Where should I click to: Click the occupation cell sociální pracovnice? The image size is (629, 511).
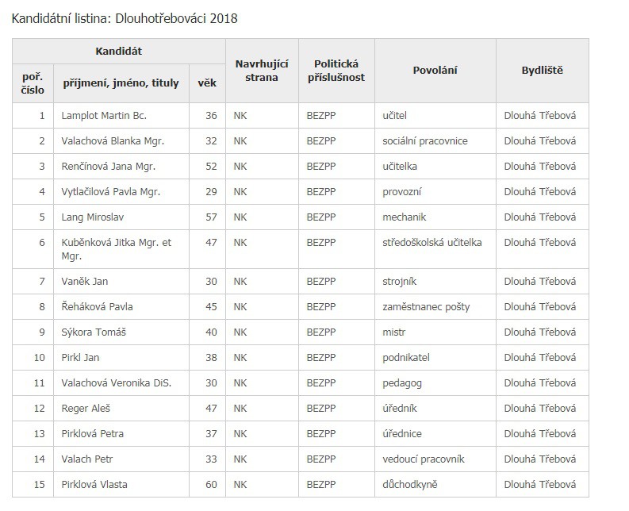[x=424, y=140]
